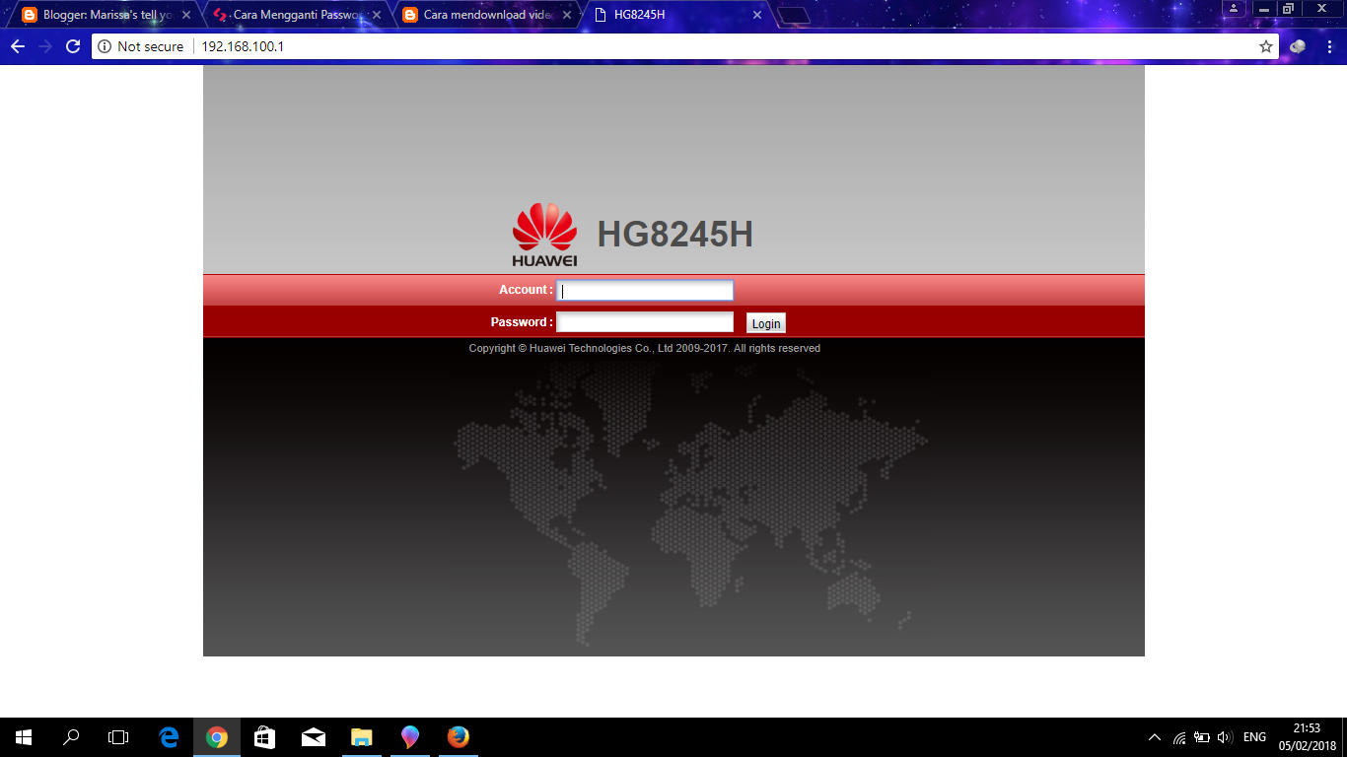Open Task View on taskbar

118,737
